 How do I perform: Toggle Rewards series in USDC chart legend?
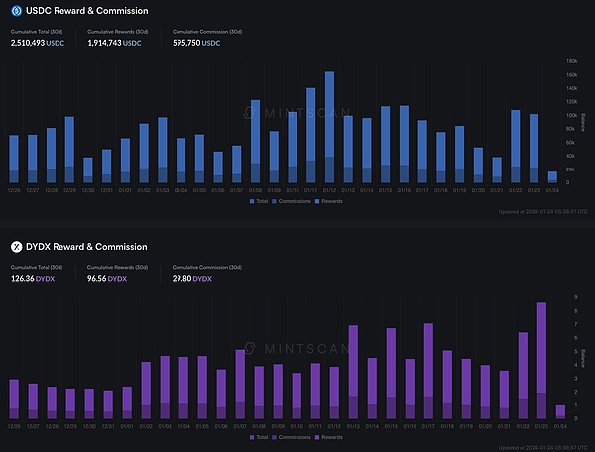pyautogui.click(x=332, y=201)
